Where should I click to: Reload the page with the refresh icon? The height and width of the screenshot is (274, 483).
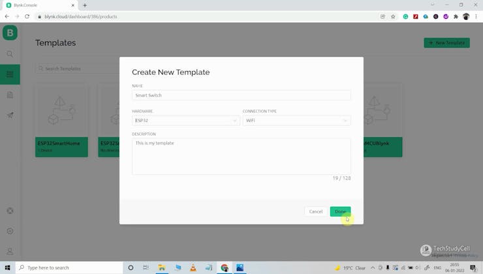pyautogui.click(x=27, y=16)
